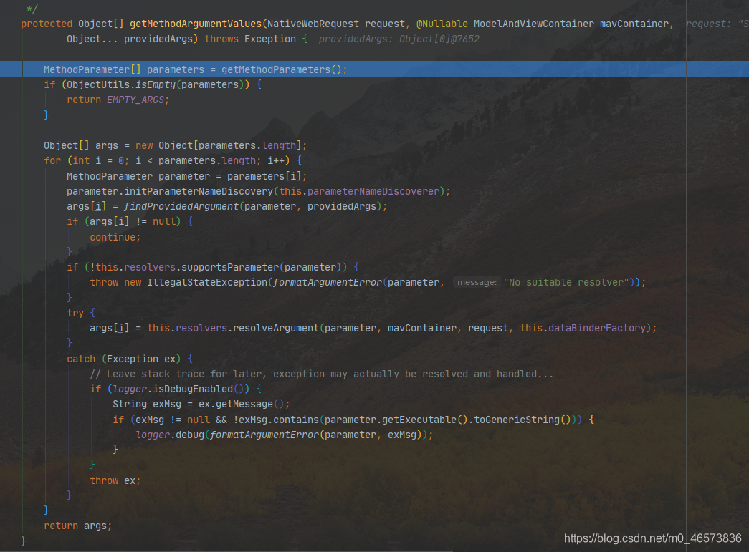This screenshot has width=749, height=552.
Task: Click the MethodParameter[] type on highlighted line
Action: [92, 69]
